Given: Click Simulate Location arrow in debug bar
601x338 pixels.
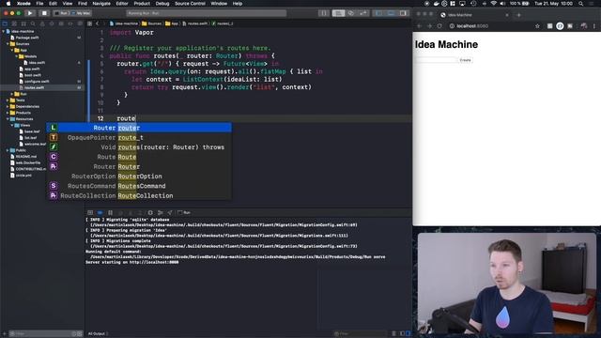Looking at the screenshot, I should coord(170,212).
